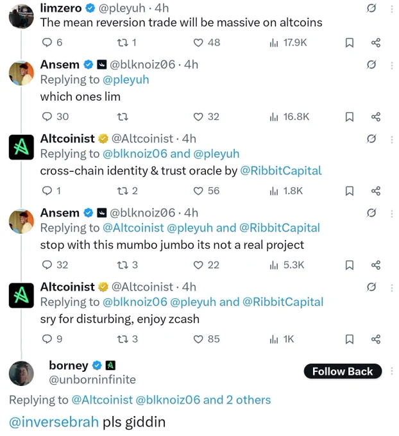Share Altcoinist's cross-chain identity tweet
399x436 pixels.
click(376, 191)
